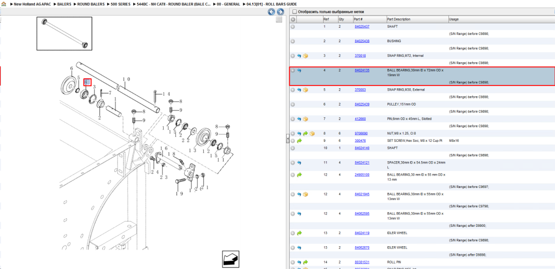555x269 pixels.
Task: Click green arrow icon for part 24905109
Action: (299, 175)
